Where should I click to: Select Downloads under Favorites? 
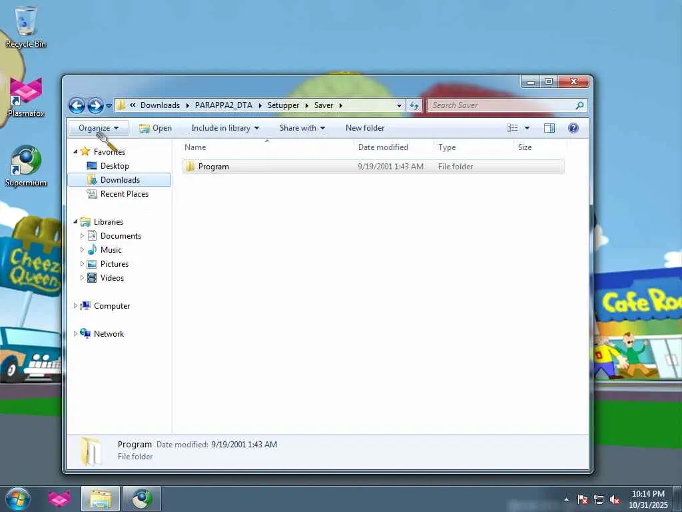pos(120,180)
